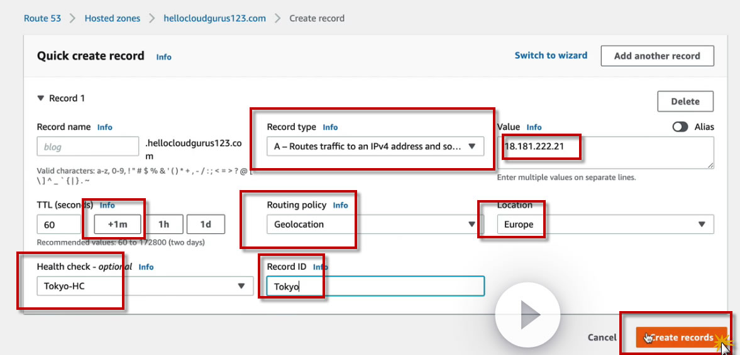Go to Hosted zones breadcrumb
The height and width of the screenshot is (355, 740).
(113, 18)
